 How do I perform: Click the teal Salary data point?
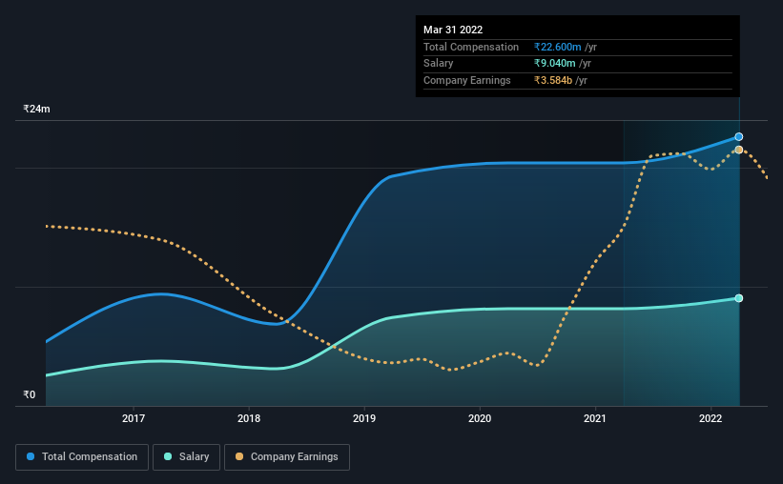pos(738,298)
